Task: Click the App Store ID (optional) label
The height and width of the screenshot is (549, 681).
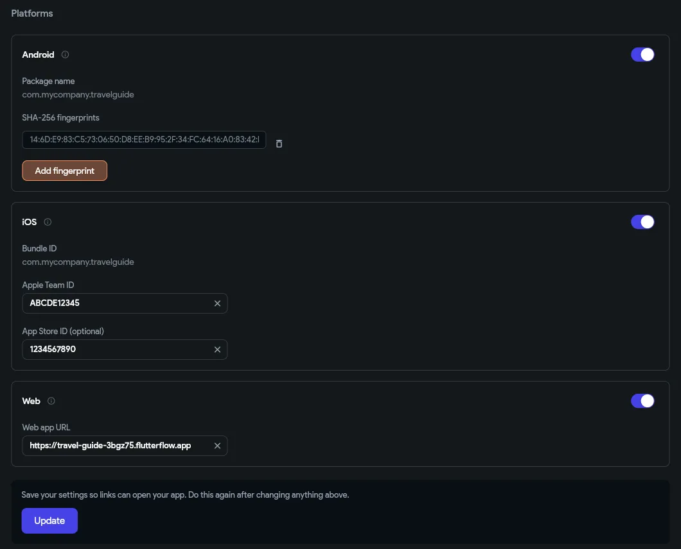Action: [63, 332]
